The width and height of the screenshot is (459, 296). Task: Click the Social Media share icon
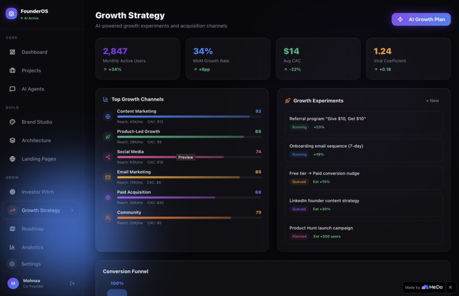click(108, 157)
